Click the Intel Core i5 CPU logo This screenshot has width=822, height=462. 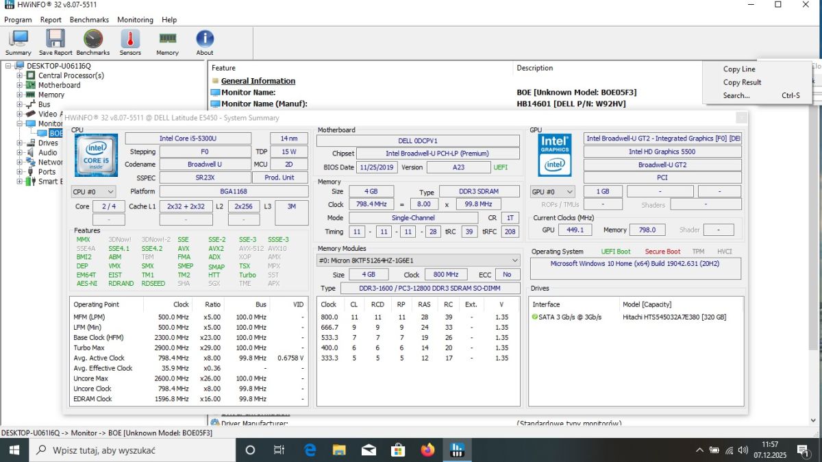[x=95, y=156]
